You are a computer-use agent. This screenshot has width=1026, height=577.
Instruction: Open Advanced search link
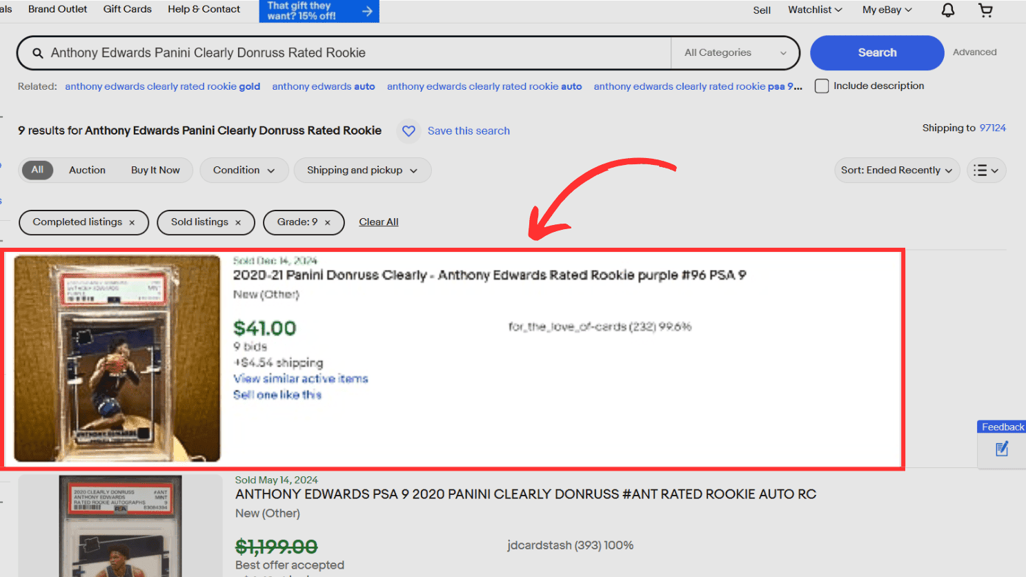point(974,52)
